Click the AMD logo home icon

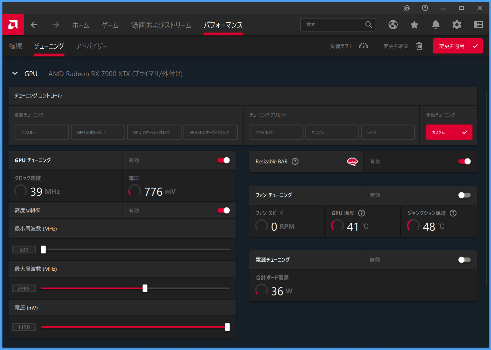pos(13,24)
